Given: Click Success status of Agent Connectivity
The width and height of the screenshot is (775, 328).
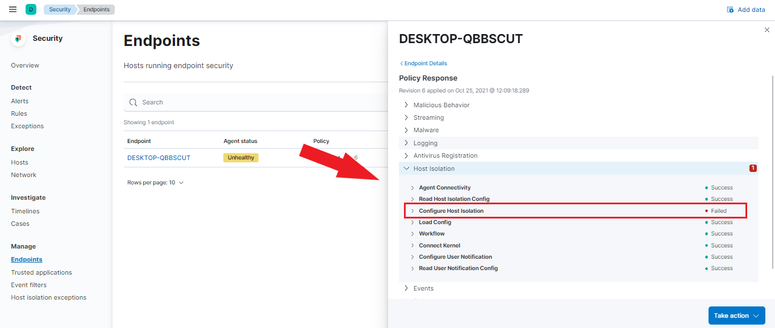Looking at the screenshot, I should click(722, 188).
